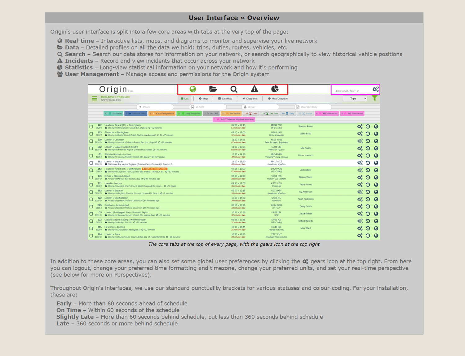Tick checkbox for Oxford » Stansted Airport trip
465x356 pixels.
click(x=91, y=178)
